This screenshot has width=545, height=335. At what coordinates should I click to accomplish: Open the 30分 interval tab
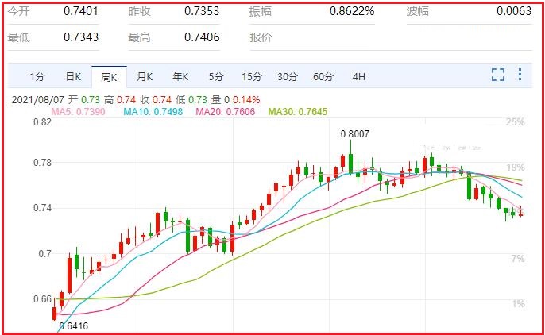click(x=288, y=76)
